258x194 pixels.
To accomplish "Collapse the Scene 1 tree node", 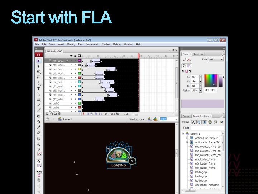I will [x=183, y=134].
